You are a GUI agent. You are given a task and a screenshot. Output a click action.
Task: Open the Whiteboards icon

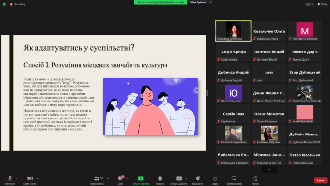click(234, 178)
